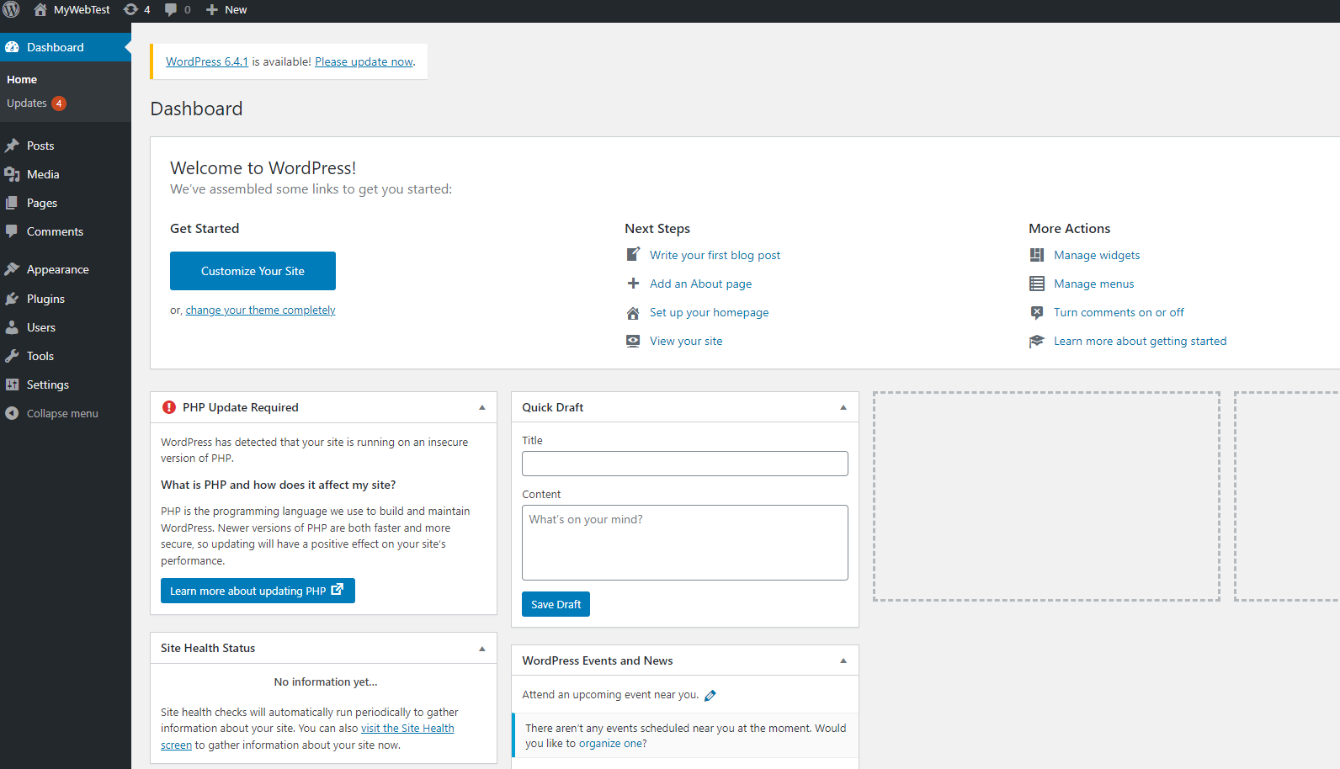Click the Save Draft button
Image resolution: width=1340 pixels, height=769 pixels.
[556, 604]
